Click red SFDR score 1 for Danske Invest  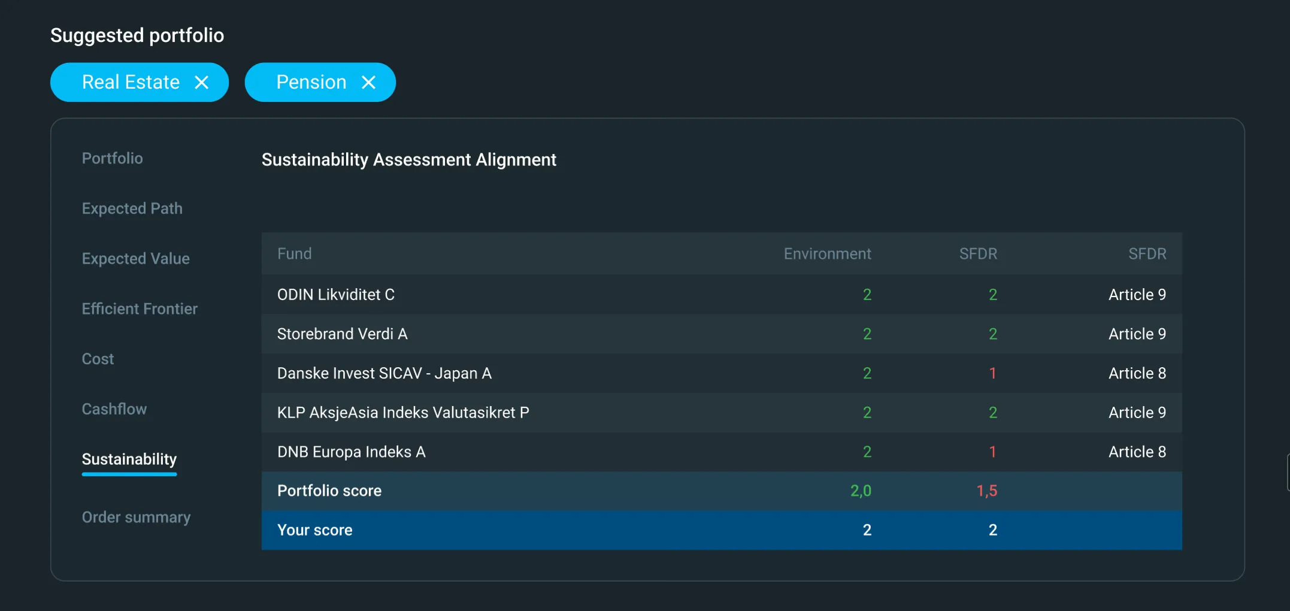point(993,373)
